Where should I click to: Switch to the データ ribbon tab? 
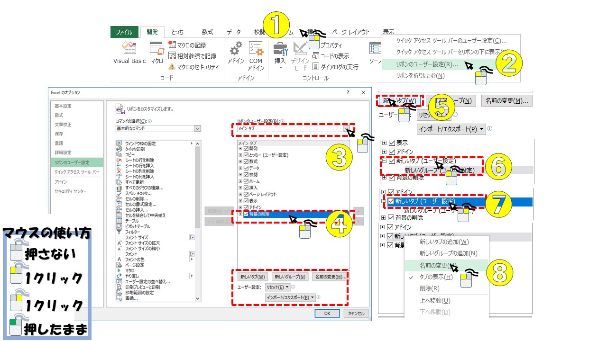point(233,32)
